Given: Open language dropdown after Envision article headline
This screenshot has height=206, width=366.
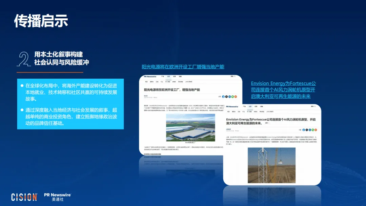Looking at the screenshot, I should coord(267,123).
